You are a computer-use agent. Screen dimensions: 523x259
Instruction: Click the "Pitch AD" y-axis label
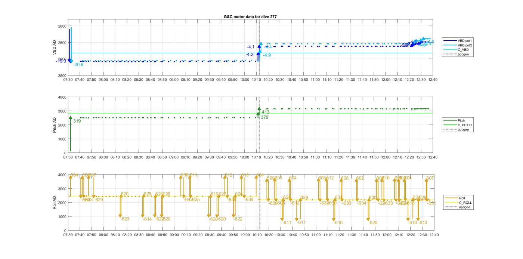[55, 125]
